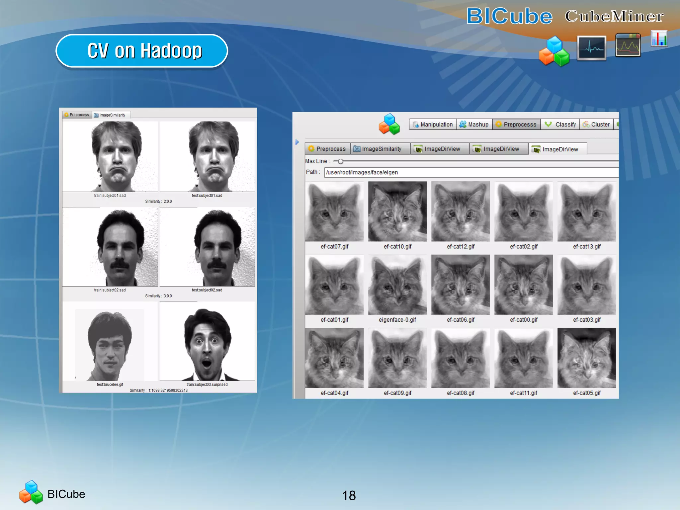The image size is (680, 510).
Task: Select thumbnail ef-cat10.gif
Action: (397, 211)
